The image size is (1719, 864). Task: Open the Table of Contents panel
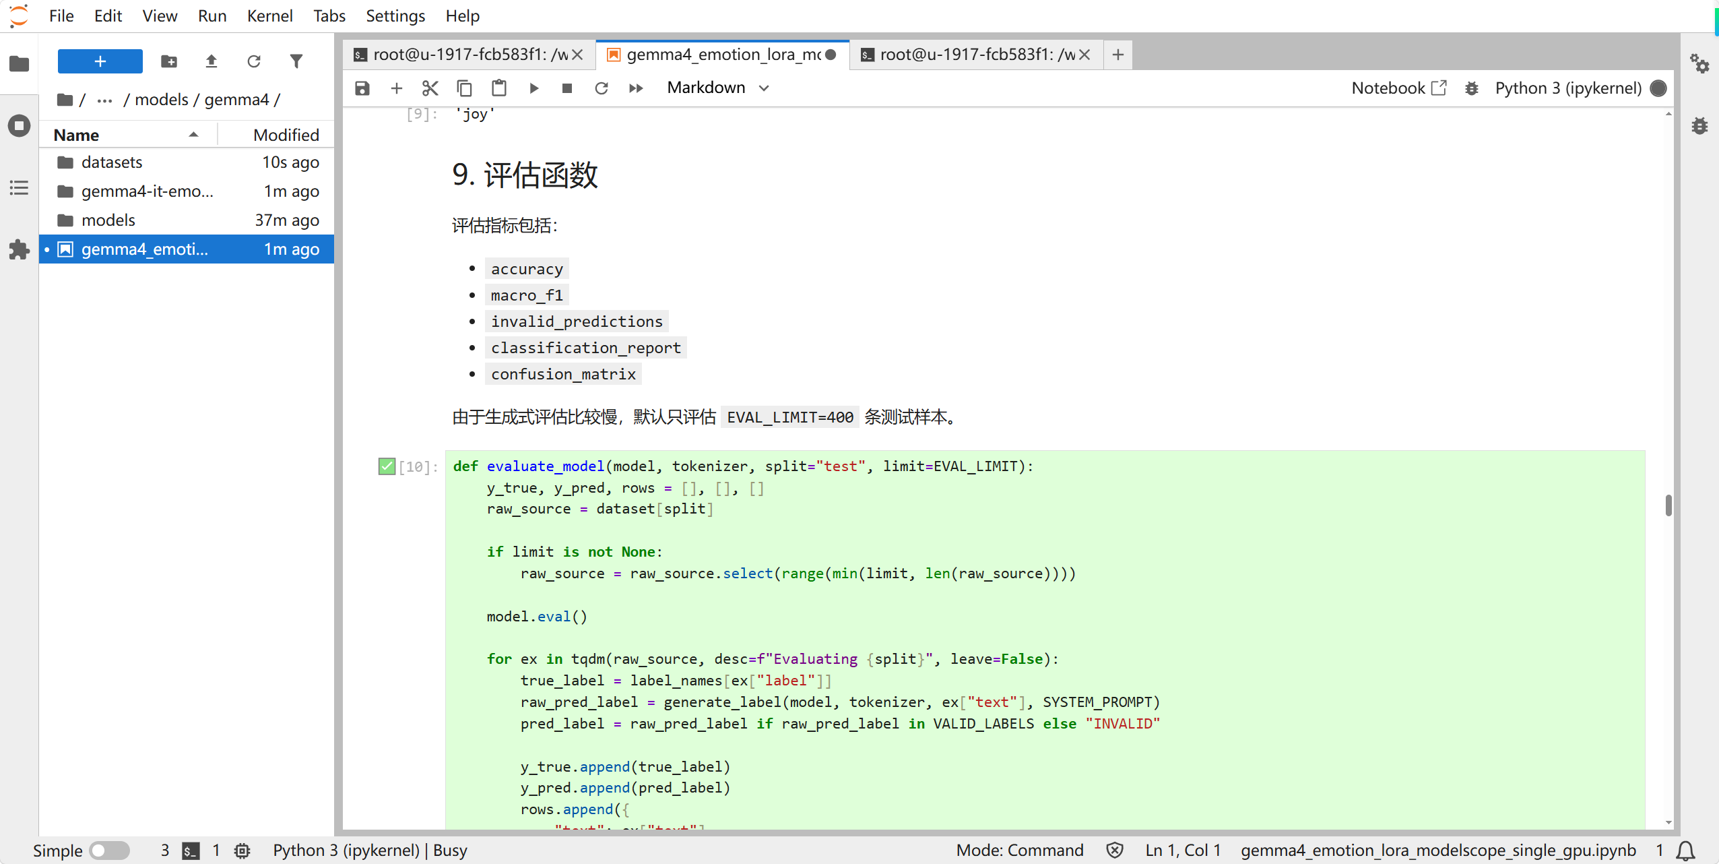coord(19,188)
